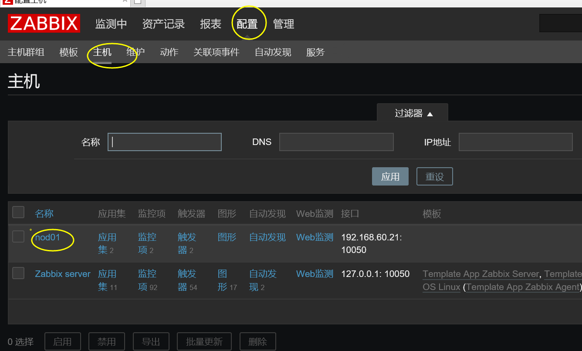Tick the nod01 host checkbox

(x=18, y=236)
